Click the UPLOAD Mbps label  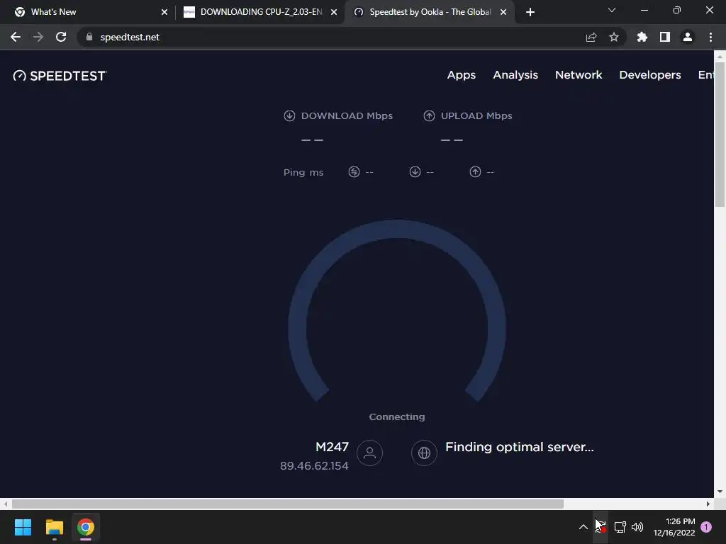(x=476, y=115)
